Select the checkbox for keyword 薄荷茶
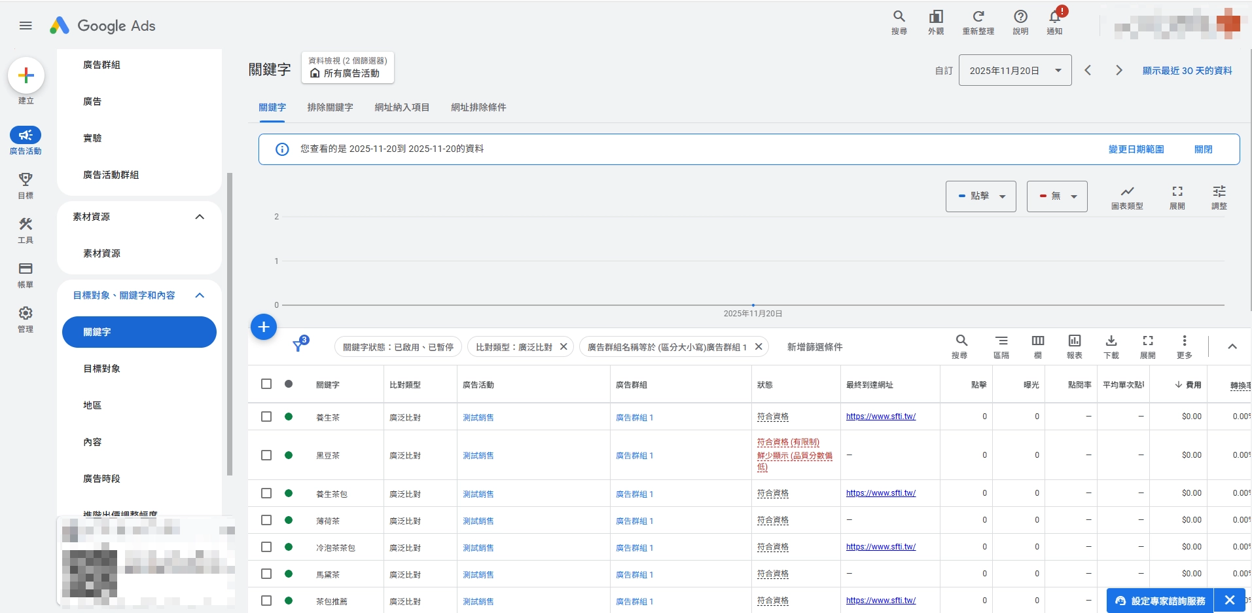This screenshot has width=1252, height=613. pos(266,520)
